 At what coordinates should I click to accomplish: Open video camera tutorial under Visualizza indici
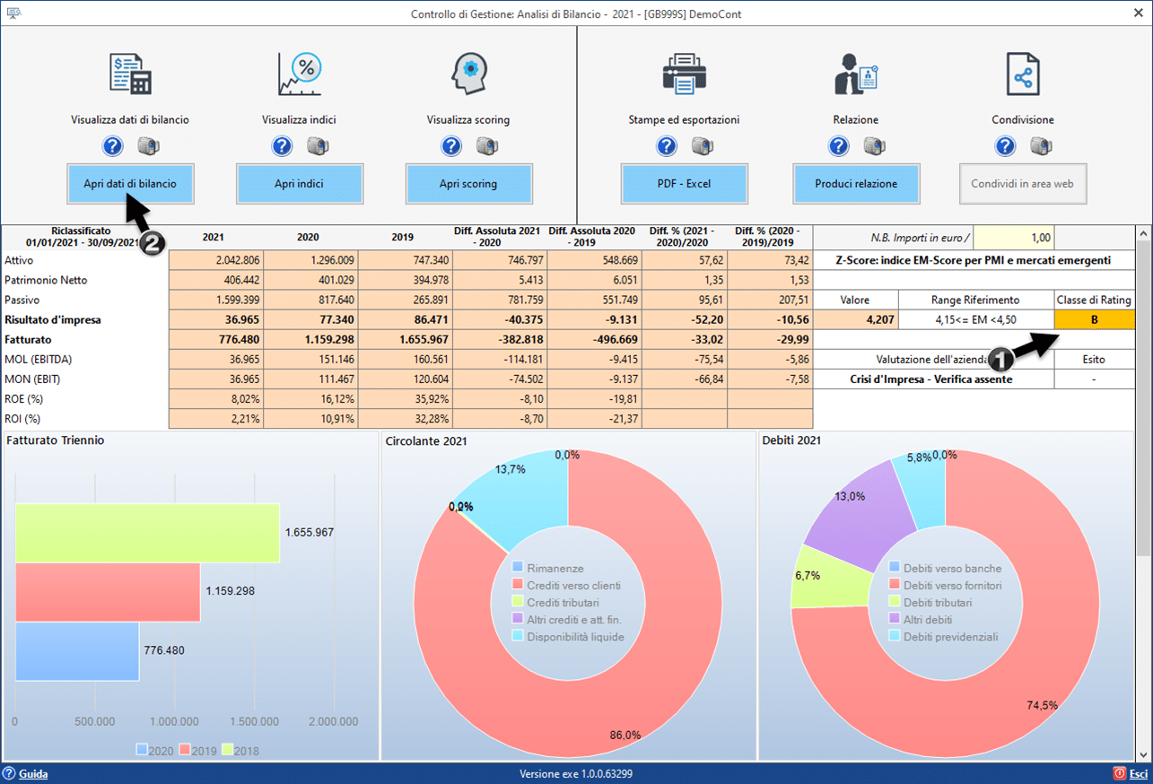[318, 145]
